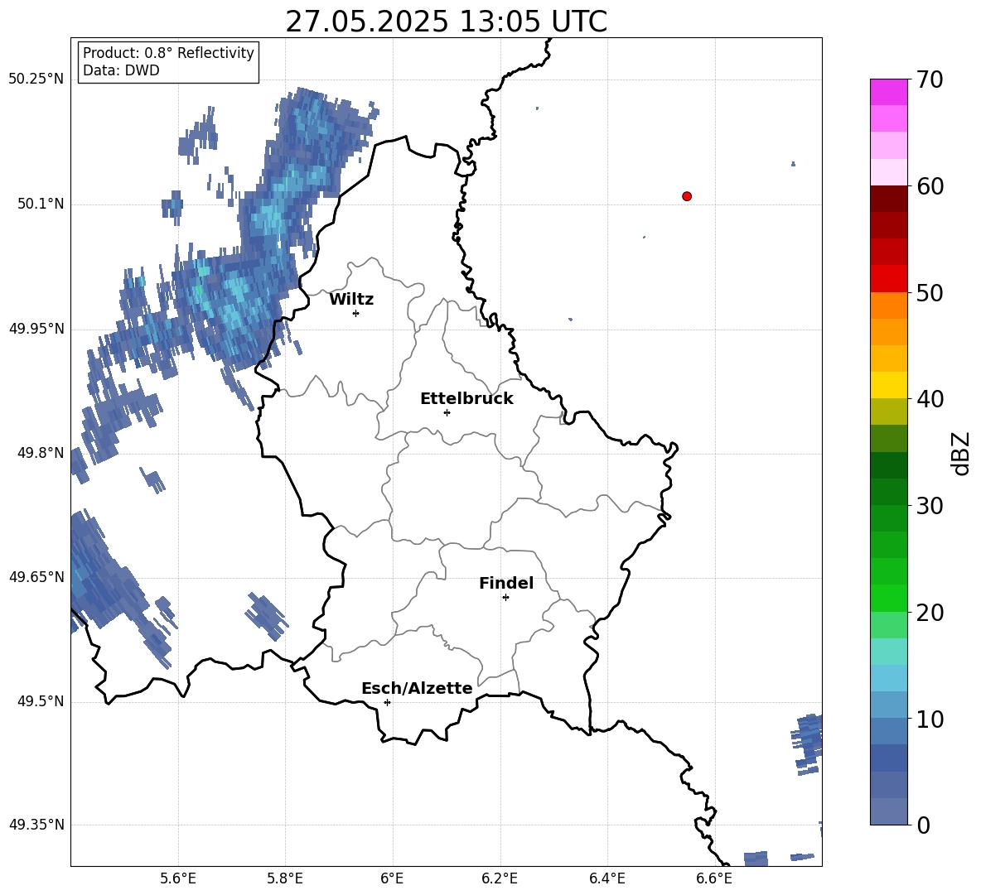Click the '49.95°N' latitude label
This screenshot has height=895, width=981.
pyautogui.click(x=36, y=328)
